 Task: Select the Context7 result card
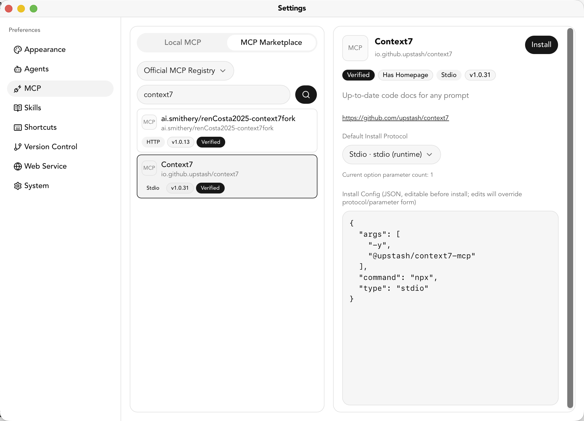pyautogui.click(x=227, y=176)
